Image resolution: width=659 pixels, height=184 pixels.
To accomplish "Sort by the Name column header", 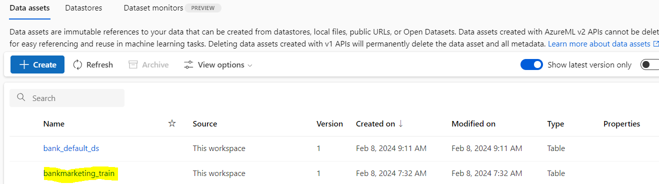I will (x=54, y=124).
